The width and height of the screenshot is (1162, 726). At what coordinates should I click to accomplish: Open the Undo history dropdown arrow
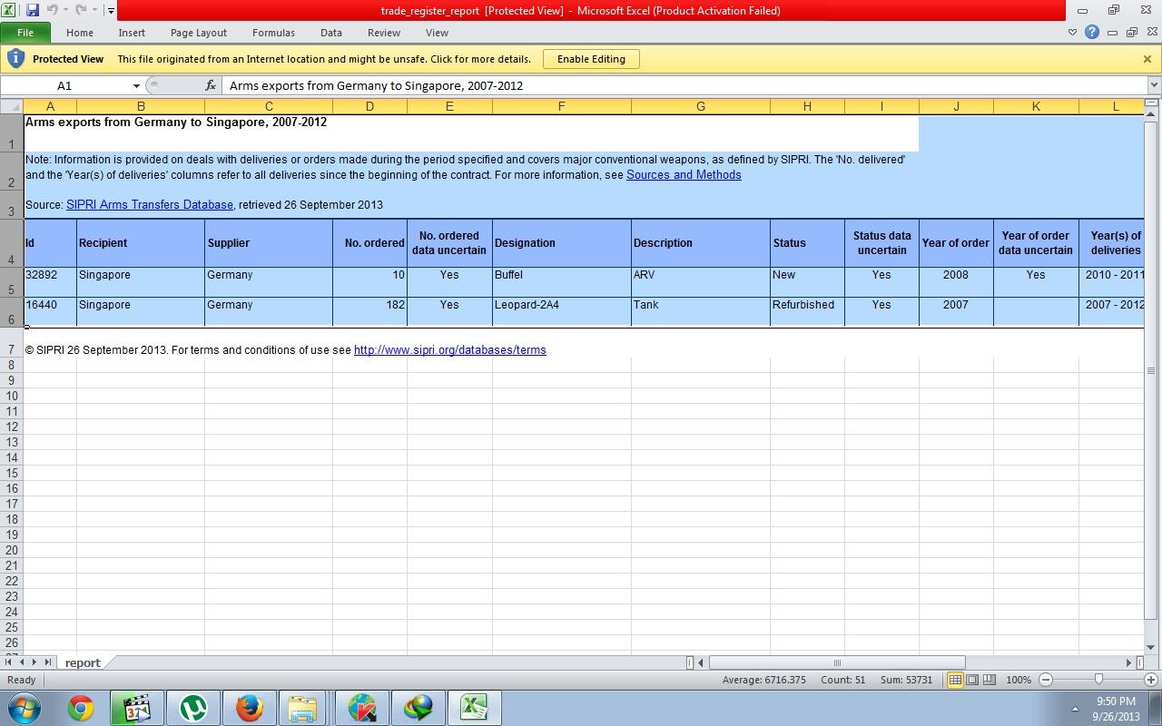(65, 11)
